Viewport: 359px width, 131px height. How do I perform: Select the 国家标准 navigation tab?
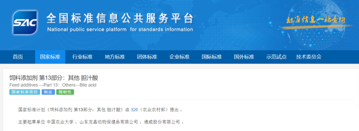(50, 57)
